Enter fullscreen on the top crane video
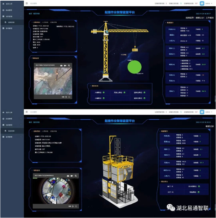The width and height of the screenshot is (216, 218). [x=69, y=97]
